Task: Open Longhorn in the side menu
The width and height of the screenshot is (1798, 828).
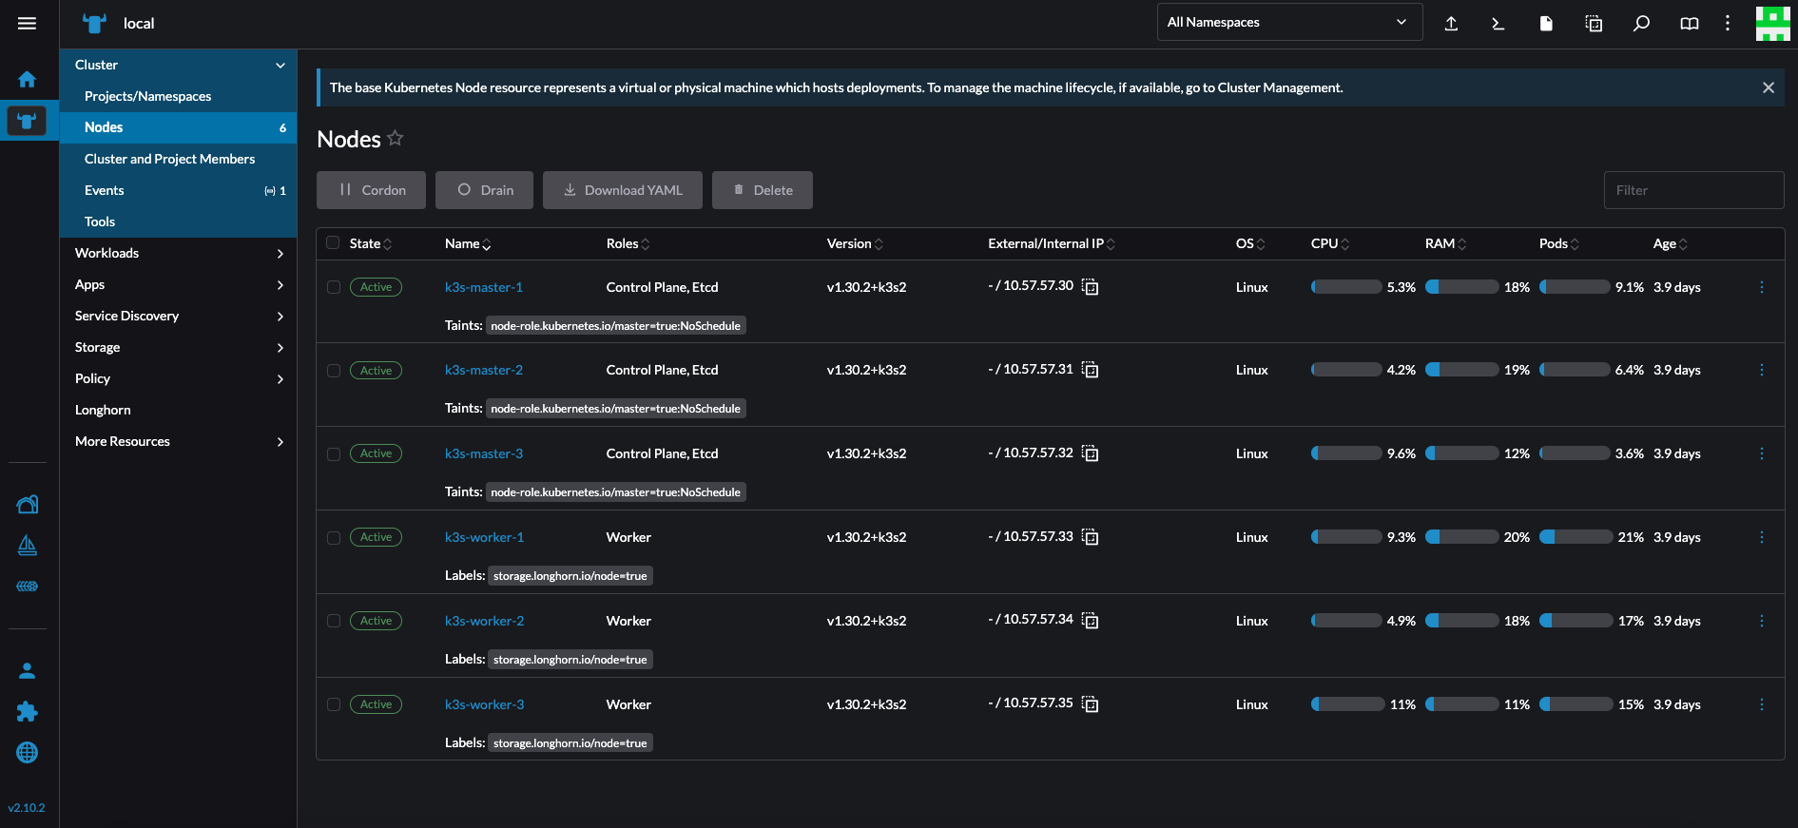Action: coord(178,410)
